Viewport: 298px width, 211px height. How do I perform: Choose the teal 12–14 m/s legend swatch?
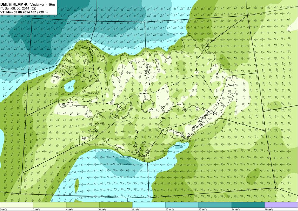215,205
